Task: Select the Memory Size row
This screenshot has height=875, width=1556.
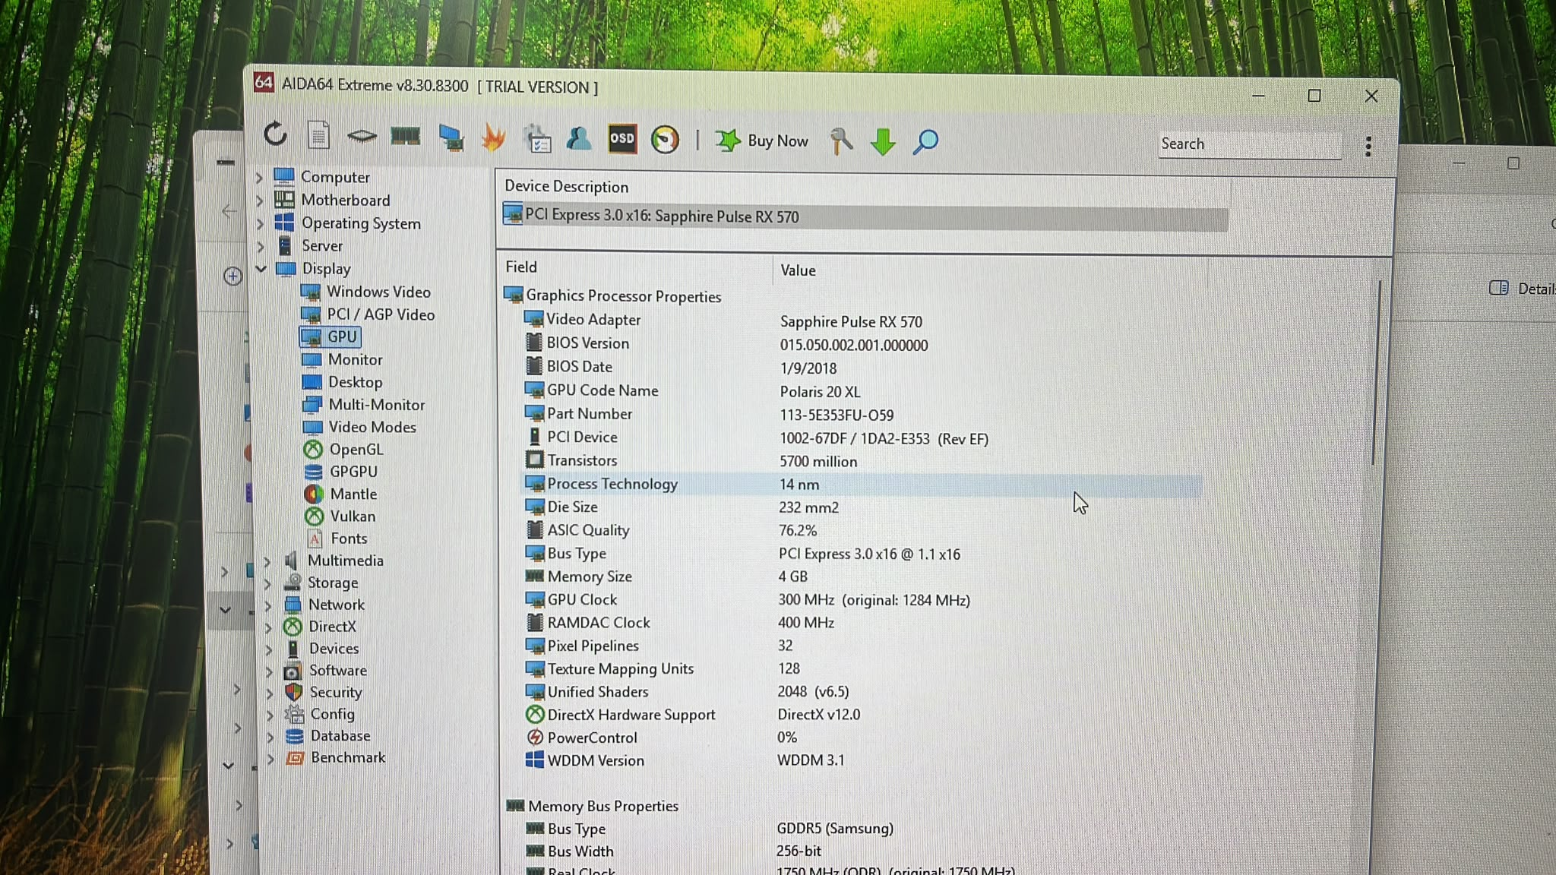Action: 862,576
